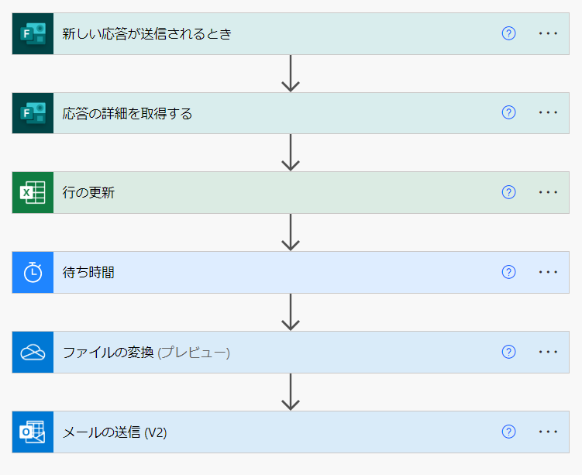Show help for 行の更新 step
The height and width of the screenshot is (475, 582).
click(x=508, y=192)
